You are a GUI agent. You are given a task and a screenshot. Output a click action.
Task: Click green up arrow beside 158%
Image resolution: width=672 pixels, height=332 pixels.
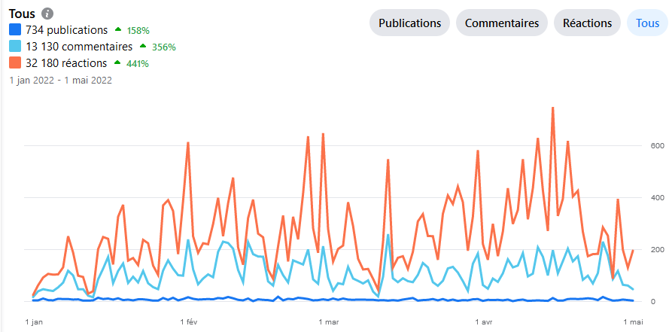(117, 30)
